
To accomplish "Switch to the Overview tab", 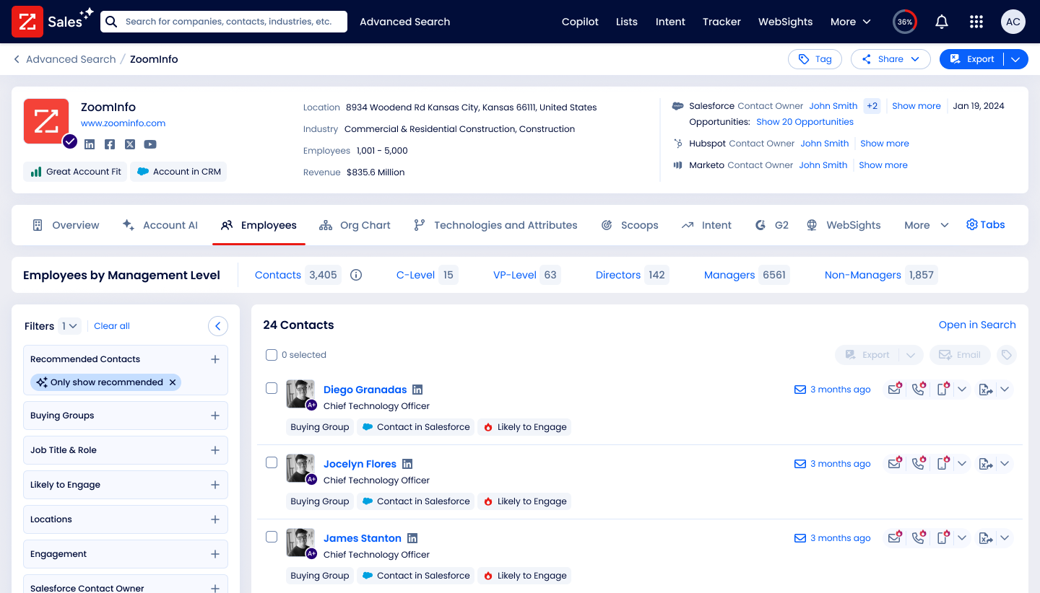I will coord(66,225).
